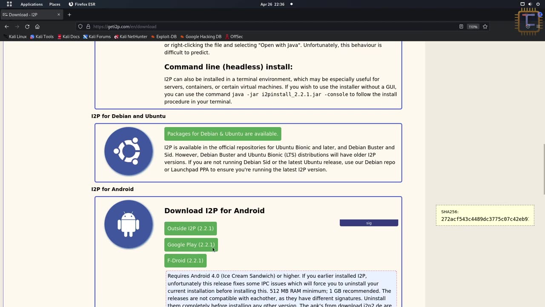This screenshot has height=307, width=545.
Task: Click the power icon in top bar
Action: pyautogui.click(x=538, y=4)
